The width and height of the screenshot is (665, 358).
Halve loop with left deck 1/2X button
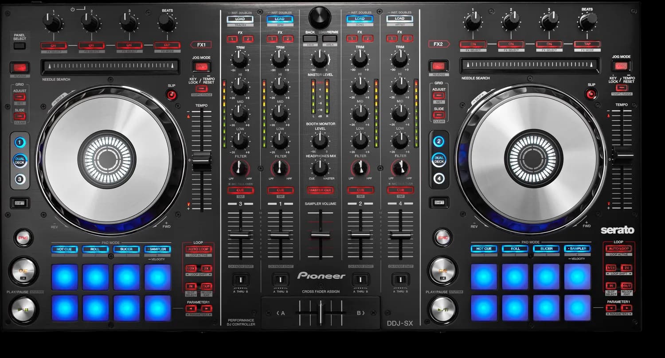(191, 268)
